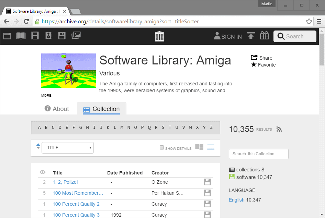The image size is (325, 218).
Task: Open the Images icon in navbar
Action: 76,36
